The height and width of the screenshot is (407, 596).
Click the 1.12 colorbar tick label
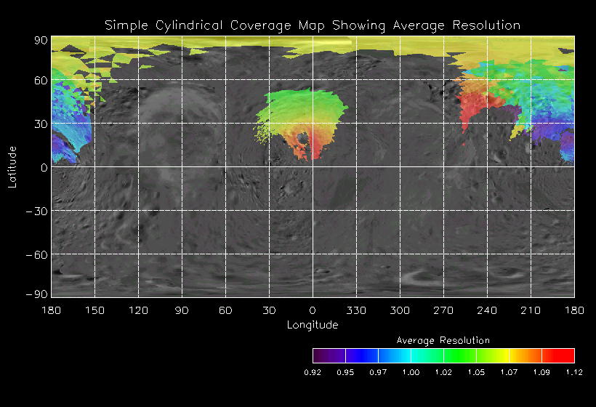(x=573, y=372)
